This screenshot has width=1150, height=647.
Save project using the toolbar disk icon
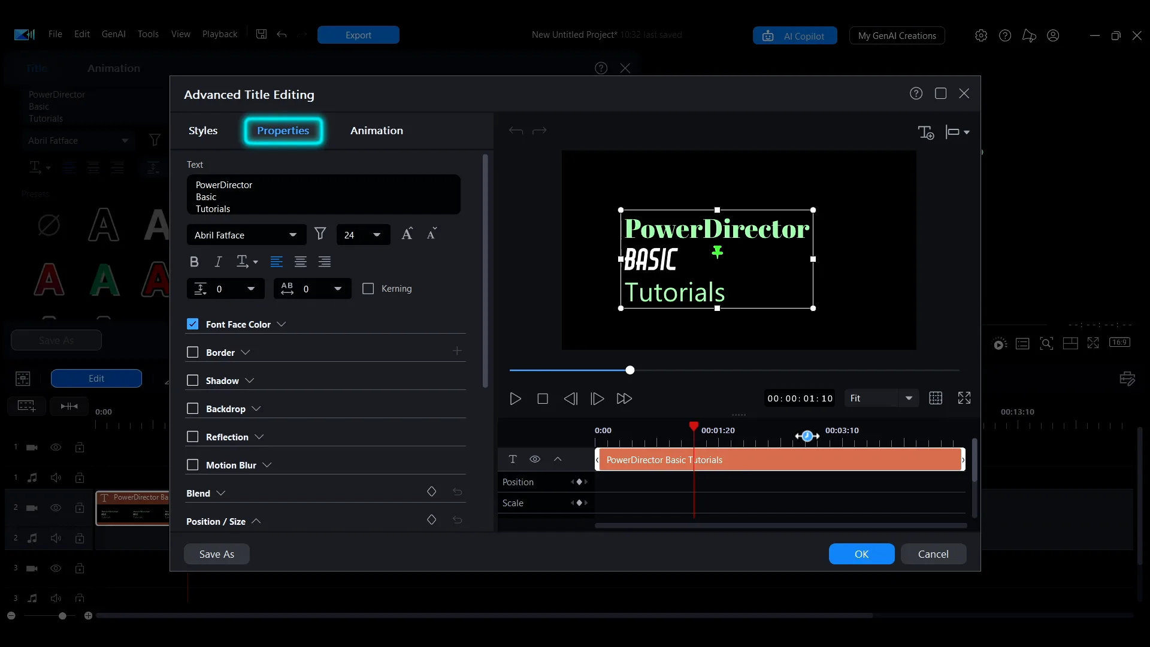tap(262, 34)
